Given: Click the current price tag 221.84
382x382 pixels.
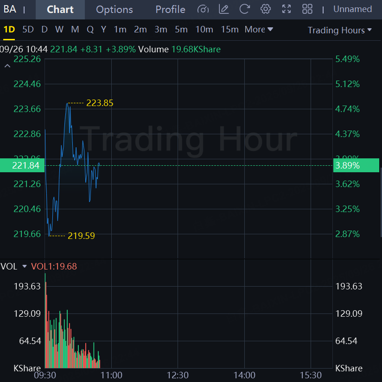Looking at the screenshot, I should tap(22, 165).
